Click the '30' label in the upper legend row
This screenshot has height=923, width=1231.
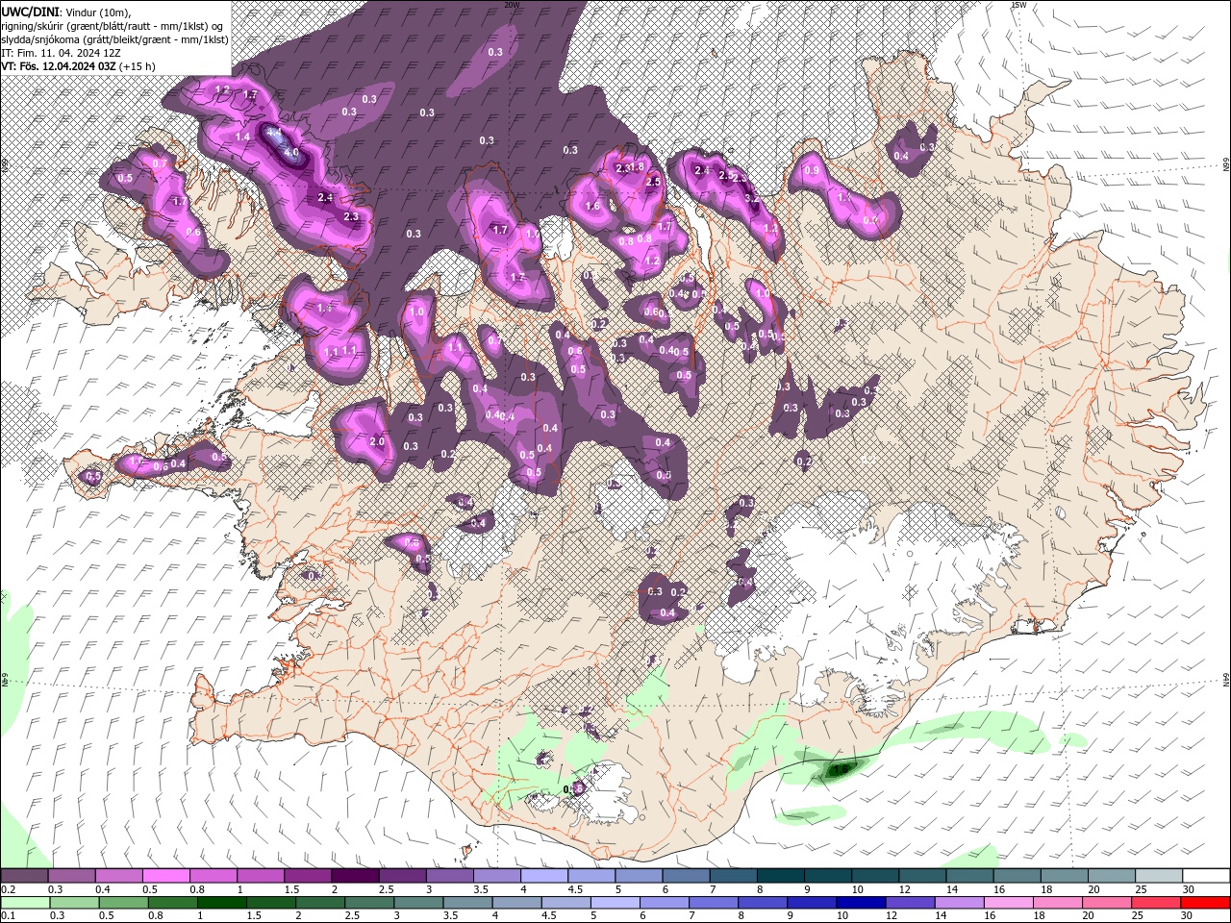[1189, 889]
